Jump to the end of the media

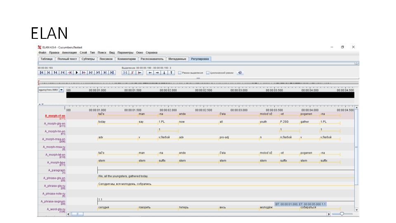(x=112, y=73)
